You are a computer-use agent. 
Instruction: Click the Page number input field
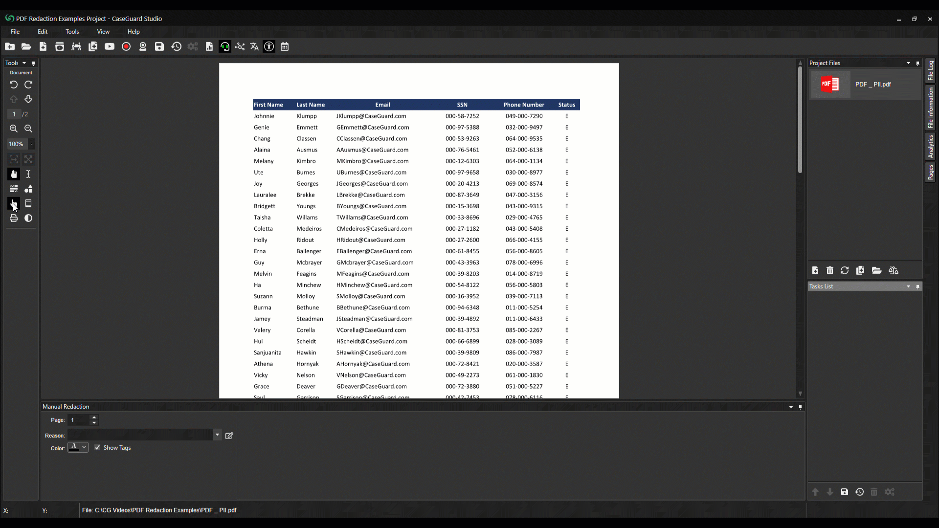77,419
